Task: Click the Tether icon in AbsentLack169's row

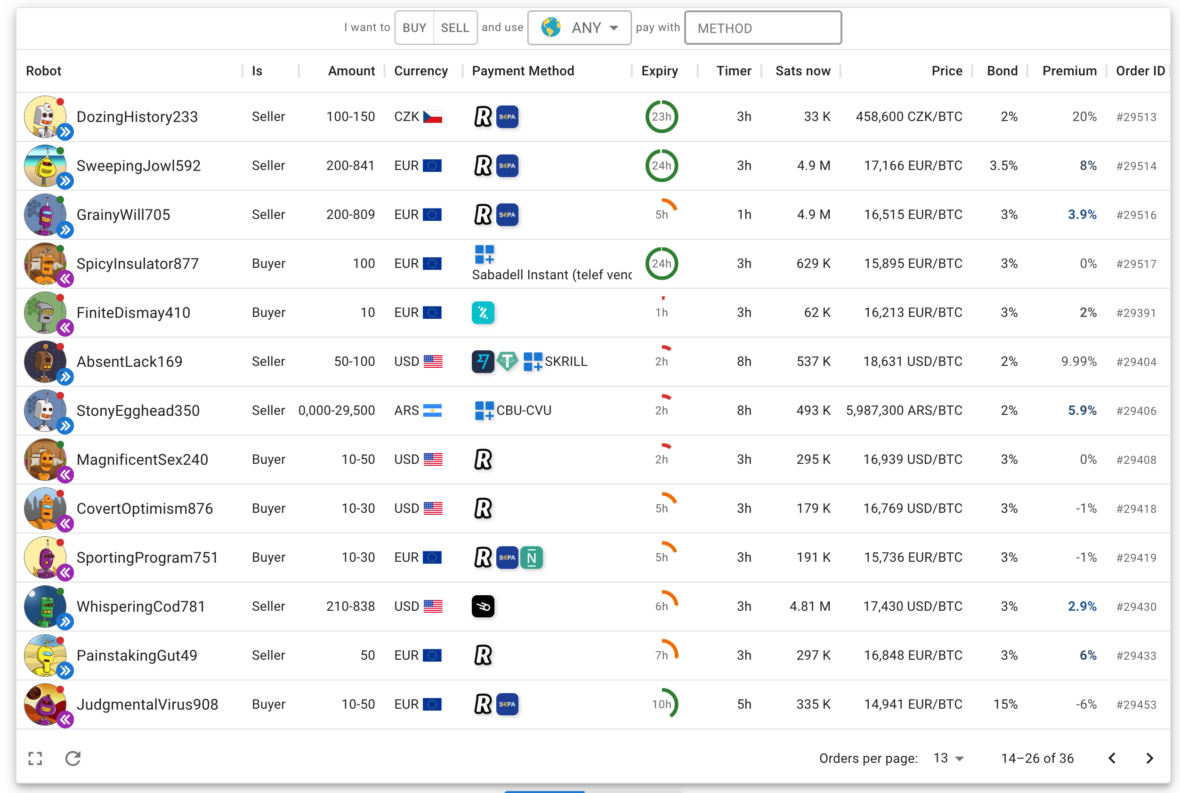Action: click(x=507, y=362)
